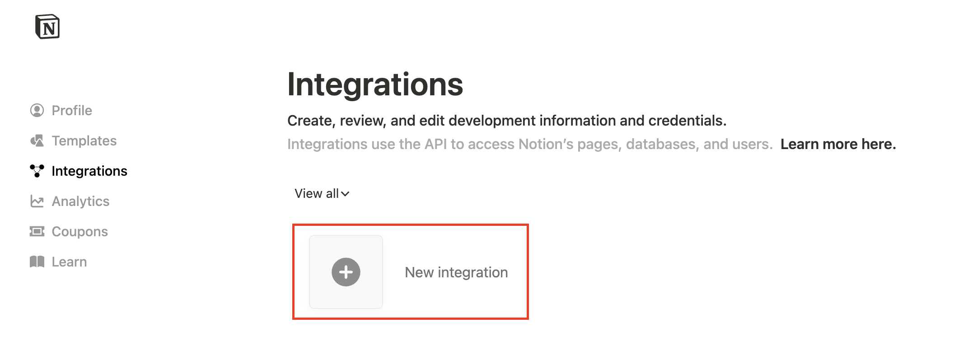Select the Integrations network icon

click(37, 171)
